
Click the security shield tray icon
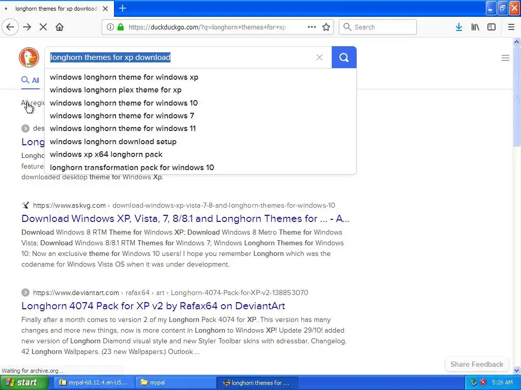[483, 382]
